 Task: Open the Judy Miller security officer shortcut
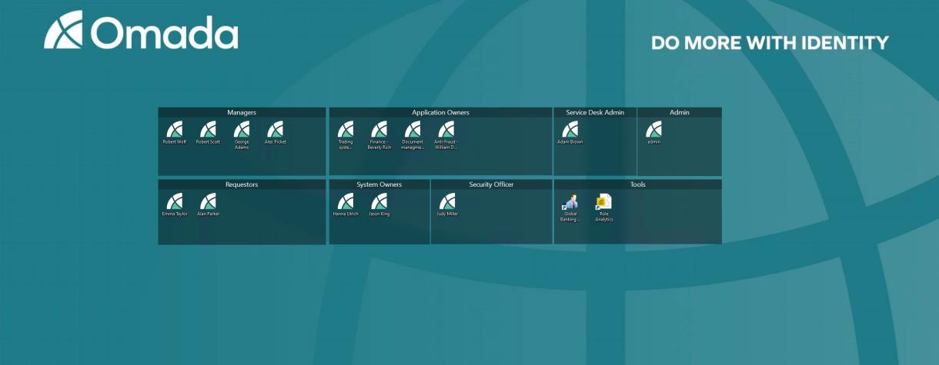coord(447,205)
